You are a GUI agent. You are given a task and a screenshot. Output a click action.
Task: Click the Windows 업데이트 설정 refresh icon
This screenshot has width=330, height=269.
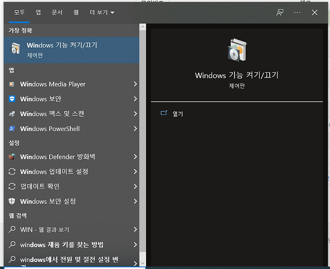pyautogui.click(x=12, y=171)
